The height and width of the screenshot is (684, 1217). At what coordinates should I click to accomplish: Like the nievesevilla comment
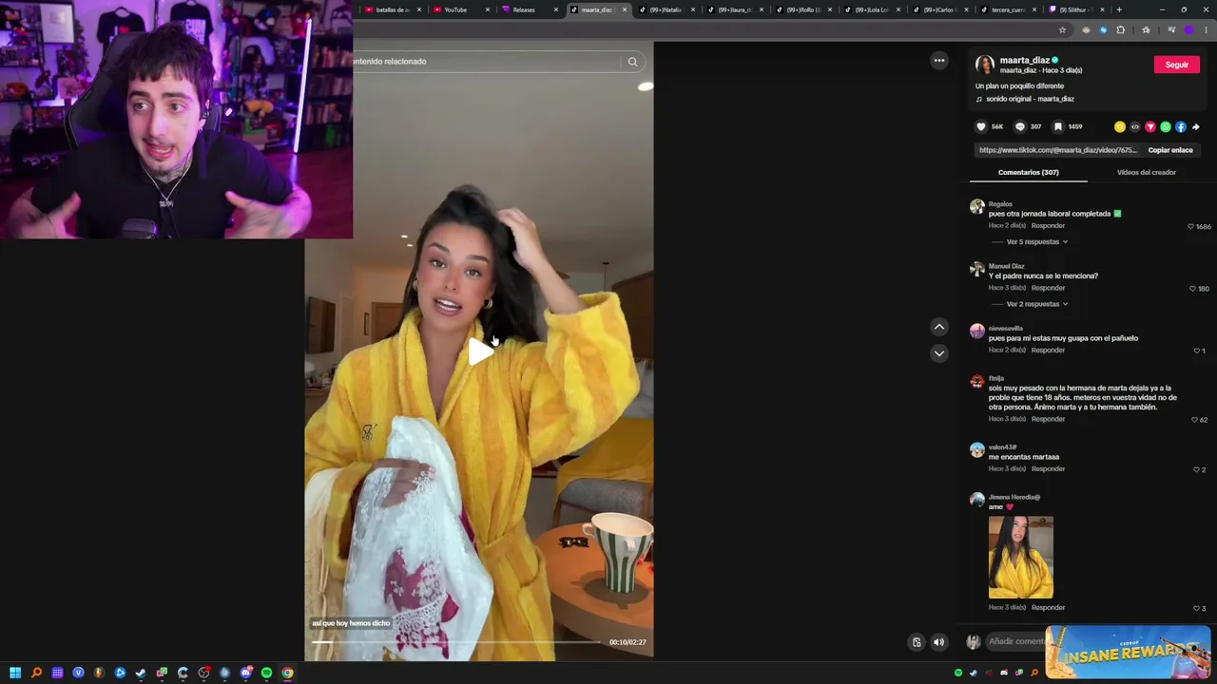[1197, 351]
